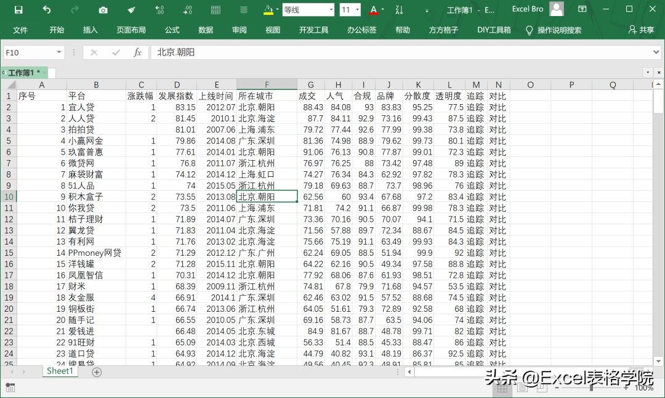Click the macro record icon in status bar
The width and height of the screenshot is (665, 398).
10,388
